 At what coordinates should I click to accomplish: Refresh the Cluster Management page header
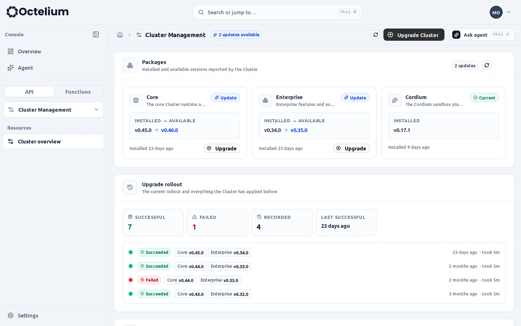pyautogui.click(x=376, y=35)
